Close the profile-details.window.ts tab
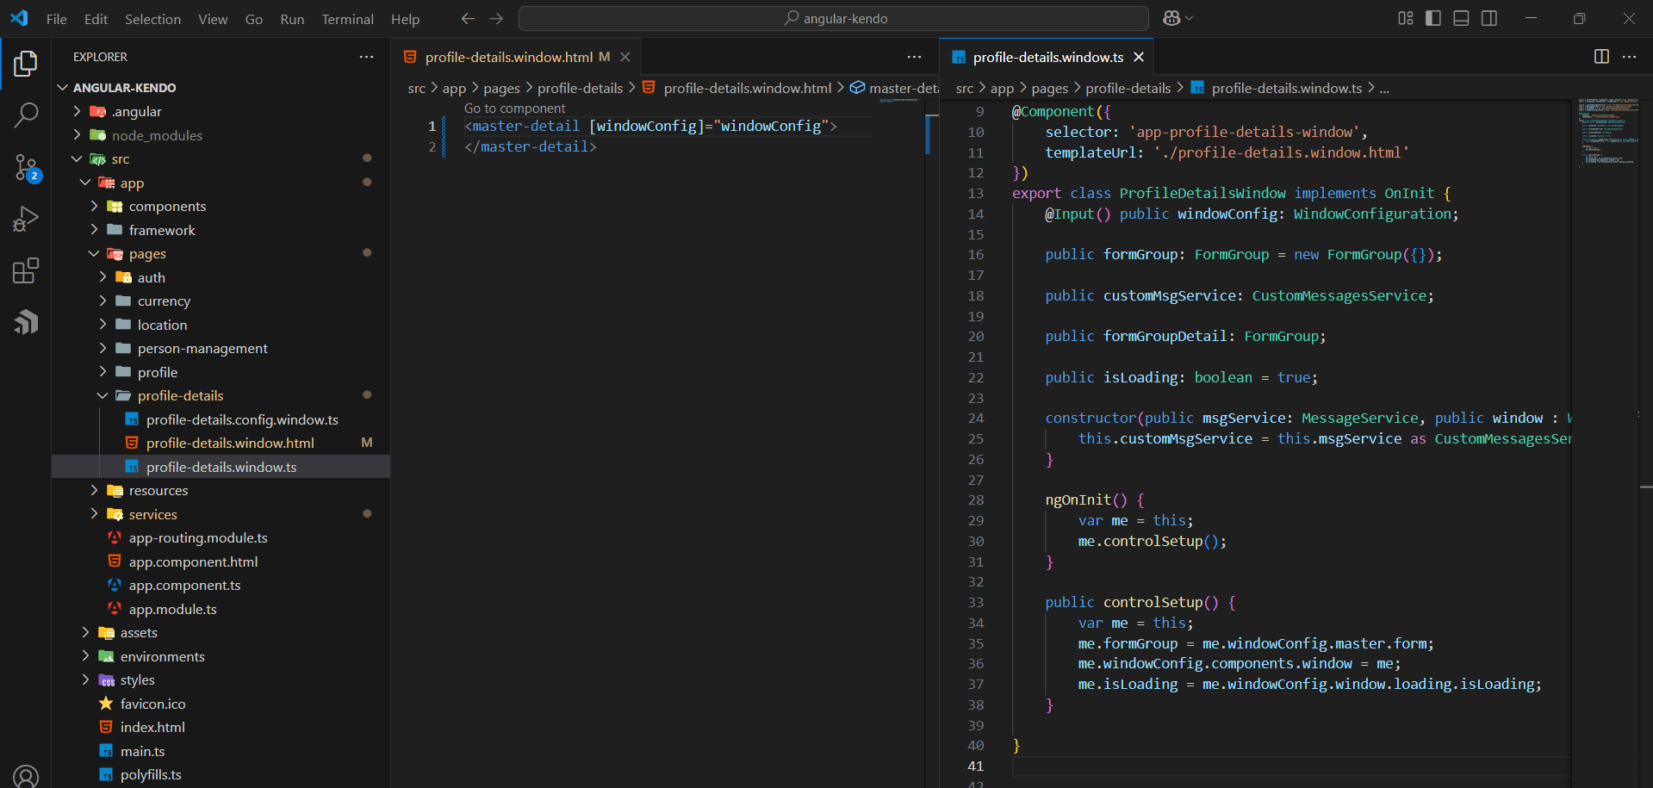The height and width of the screenshot is (788, 1653). coord(1139,57)
